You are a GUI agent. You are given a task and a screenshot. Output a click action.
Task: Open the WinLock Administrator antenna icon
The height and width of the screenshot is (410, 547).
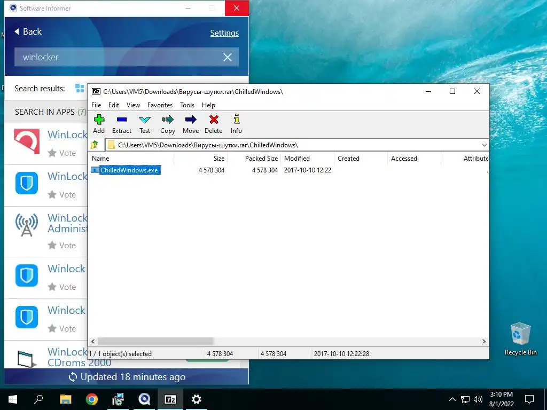click(27, 225)
